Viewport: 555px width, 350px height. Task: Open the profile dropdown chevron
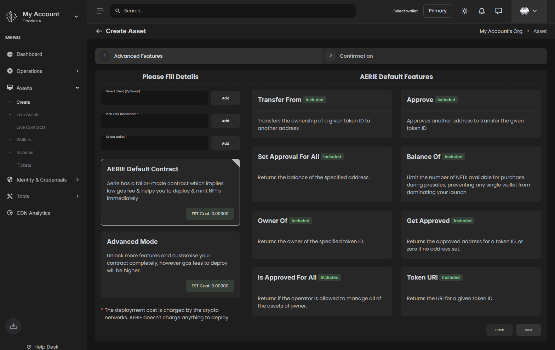click(535, 11)
